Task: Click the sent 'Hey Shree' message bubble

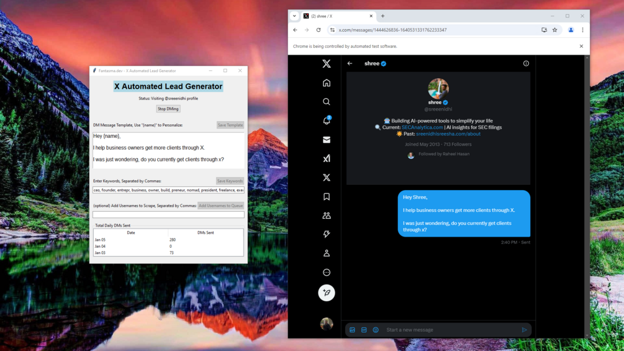Action: point(464,213)
